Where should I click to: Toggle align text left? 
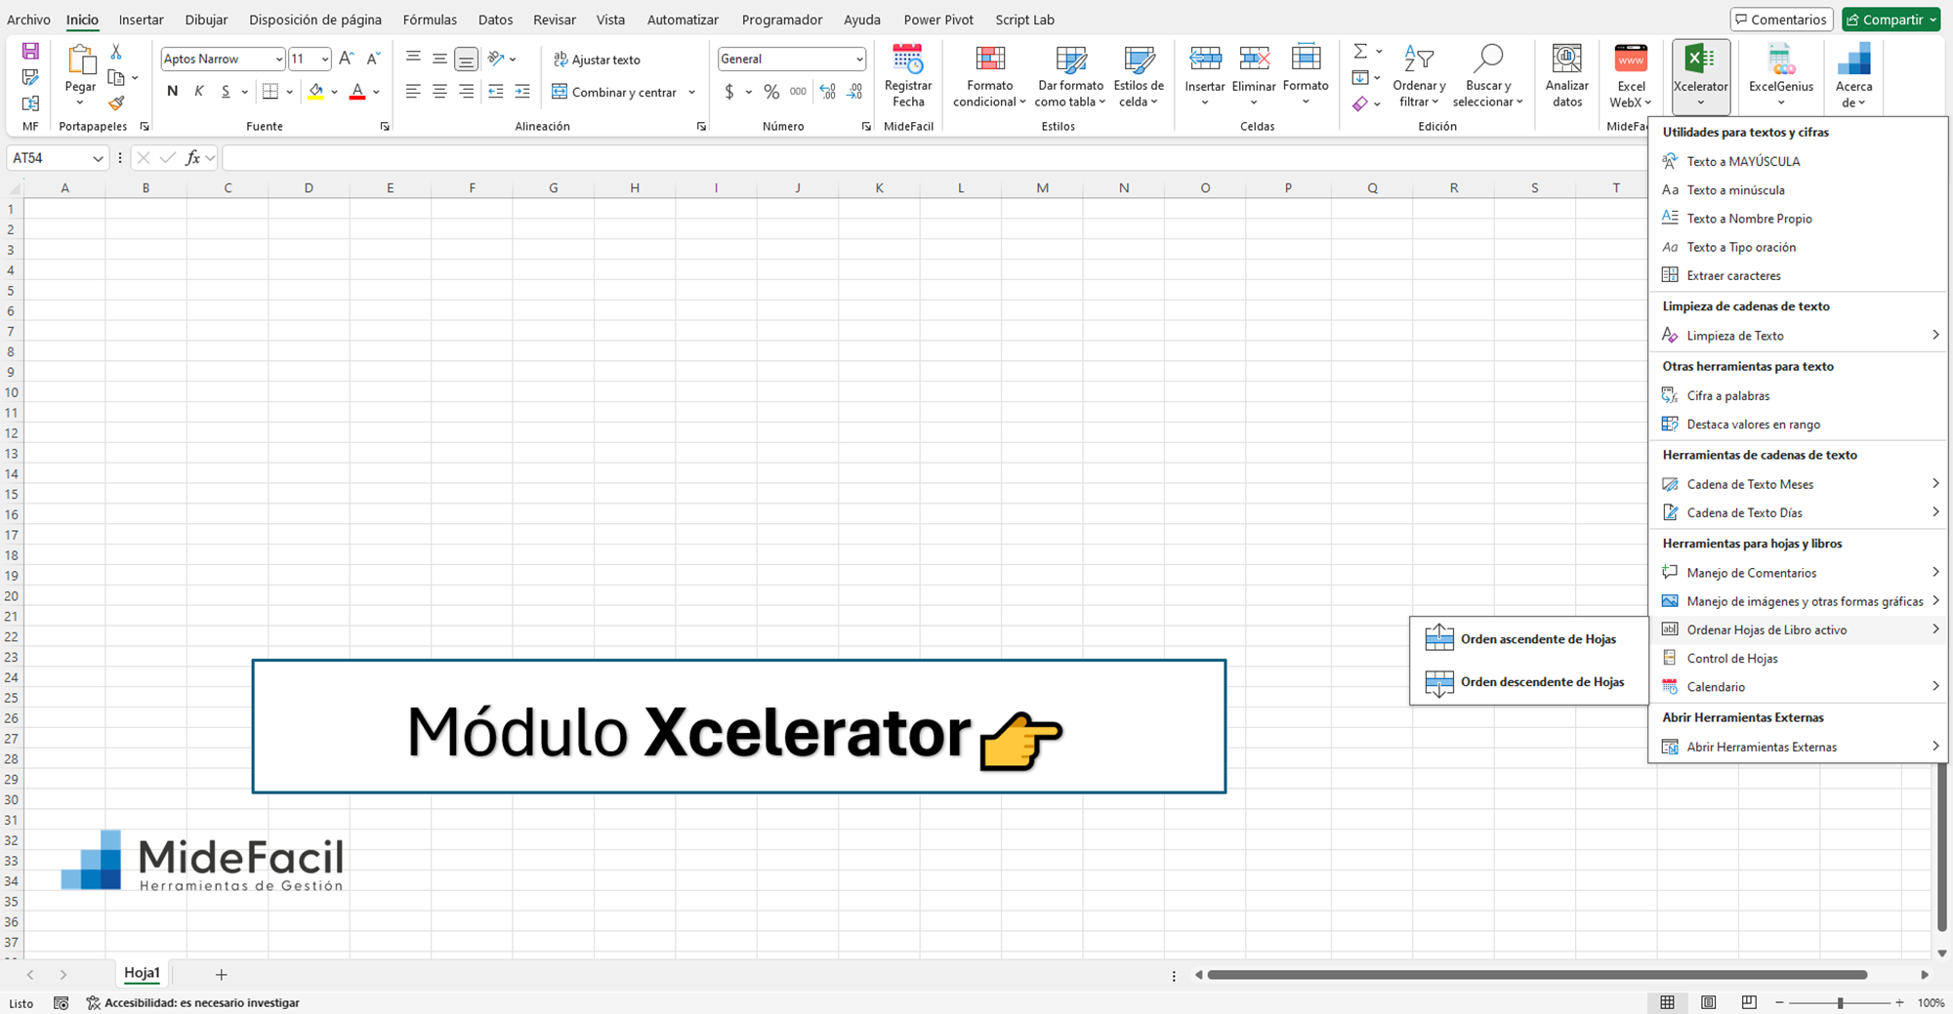click(413, 92)
